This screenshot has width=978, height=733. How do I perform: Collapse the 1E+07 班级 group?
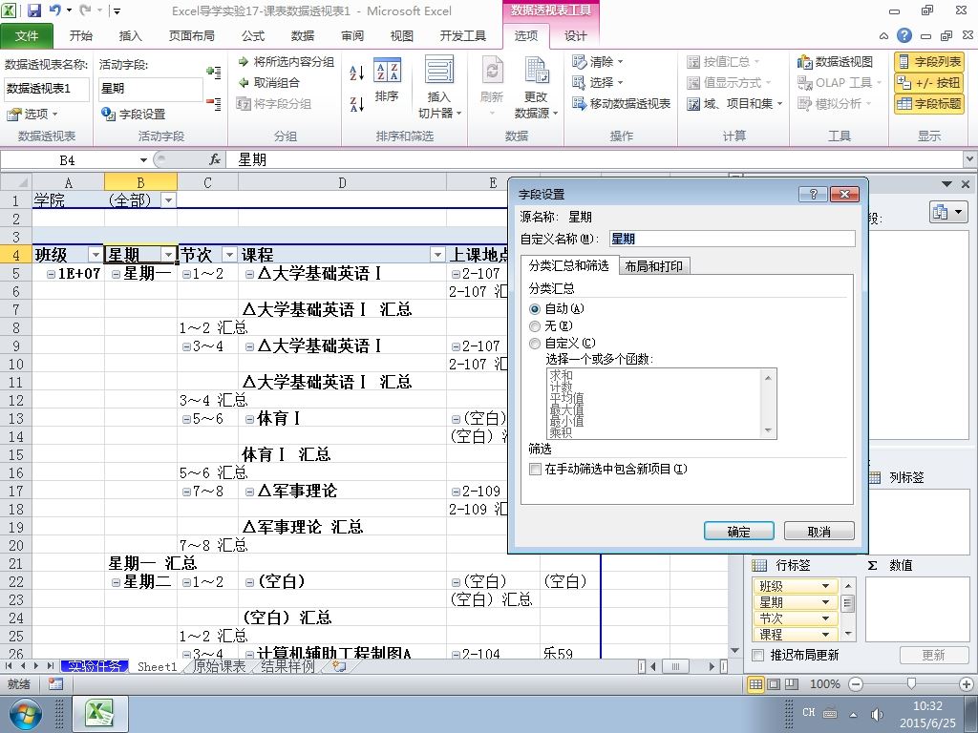coord(52,274)
